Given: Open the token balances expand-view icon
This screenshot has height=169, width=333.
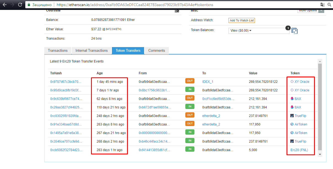Looking at the screenshot, I should pos(295,31).
